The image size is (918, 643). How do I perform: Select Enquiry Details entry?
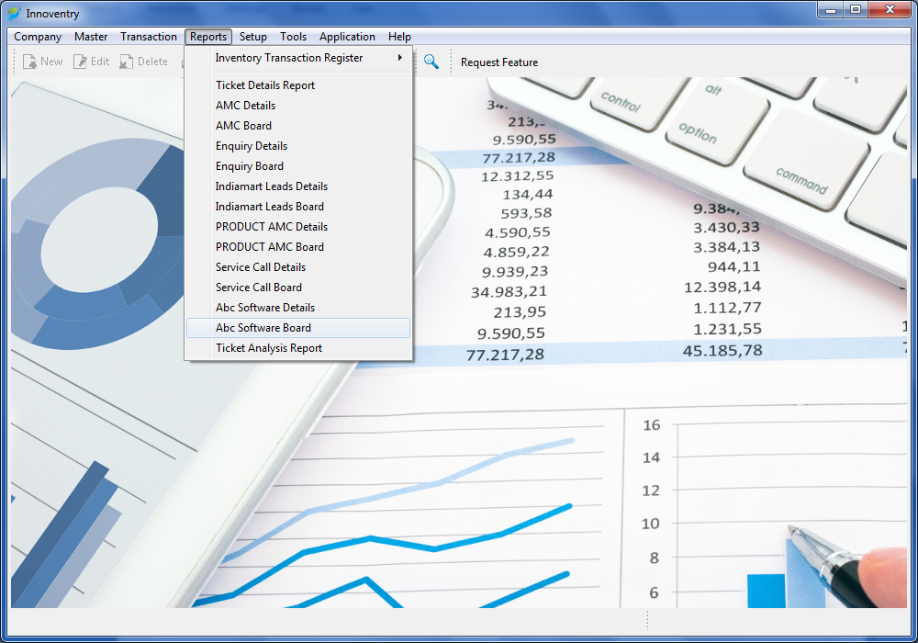click(298, 146)
